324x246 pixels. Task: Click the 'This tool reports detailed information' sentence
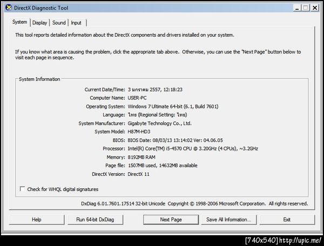pos(125,35)
